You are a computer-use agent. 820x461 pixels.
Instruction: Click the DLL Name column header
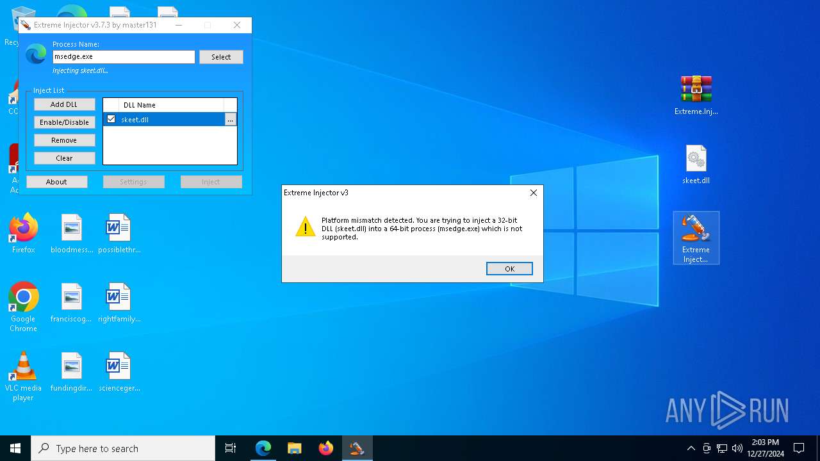click(171, 105)
